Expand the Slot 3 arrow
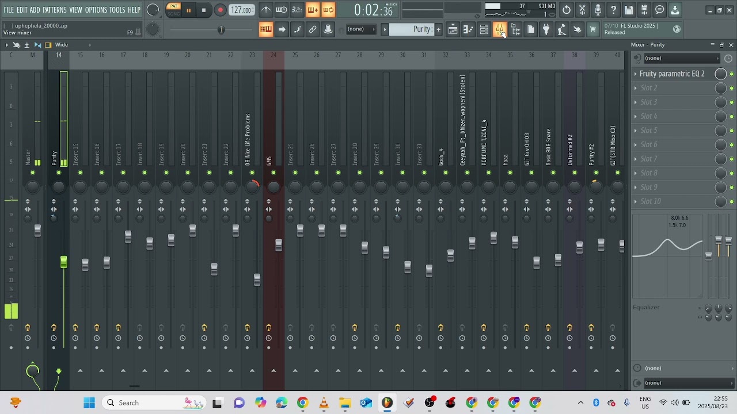Screen dimensions: 737x414 pos(636,102)
